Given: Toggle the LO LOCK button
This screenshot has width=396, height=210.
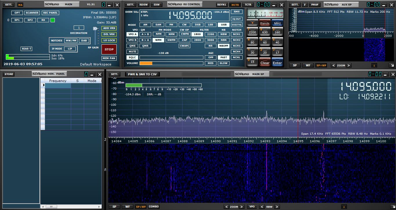Looking at the screenshot, I should pyautogui.click(x=109, y=40).
